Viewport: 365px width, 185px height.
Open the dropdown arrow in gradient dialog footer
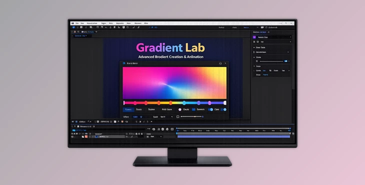click(x=172, y=117)
